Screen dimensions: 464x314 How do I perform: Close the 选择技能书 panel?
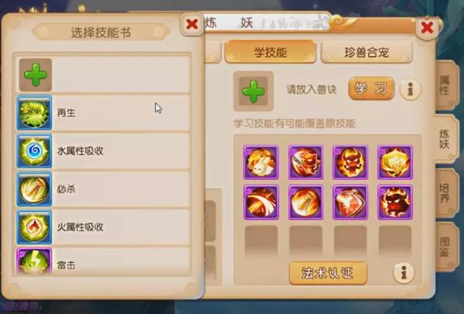click(x=191, y=24)
